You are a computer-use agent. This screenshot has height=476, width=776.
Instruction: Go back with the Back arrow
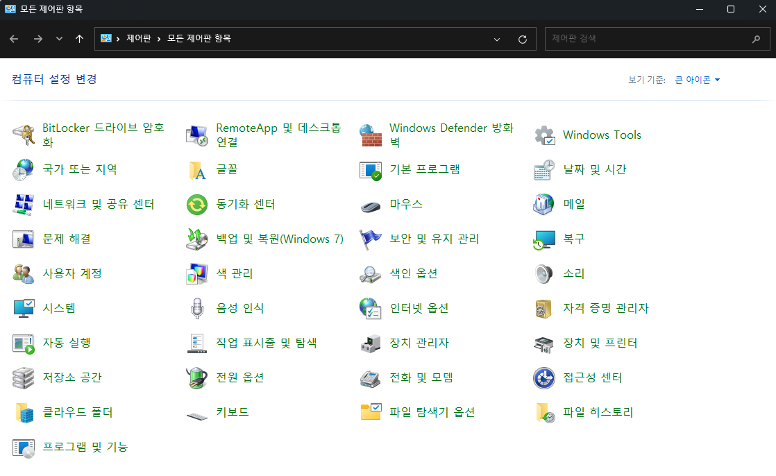click(x=14, y=39)
